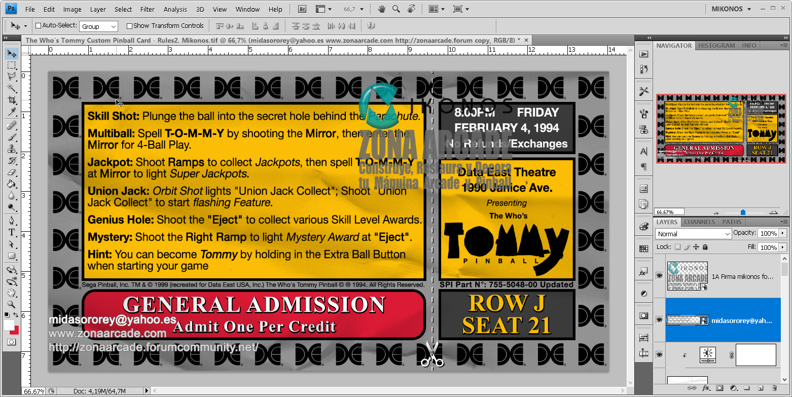Open the Auto-Select Group dropdown

click(99, 26)
